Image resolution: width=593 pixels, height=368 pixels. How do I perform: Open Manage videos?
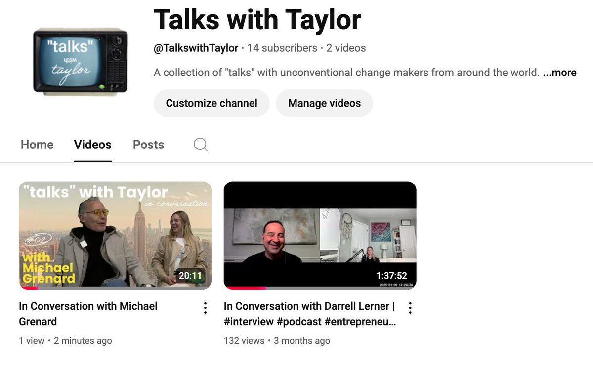[x=324, y=103]
